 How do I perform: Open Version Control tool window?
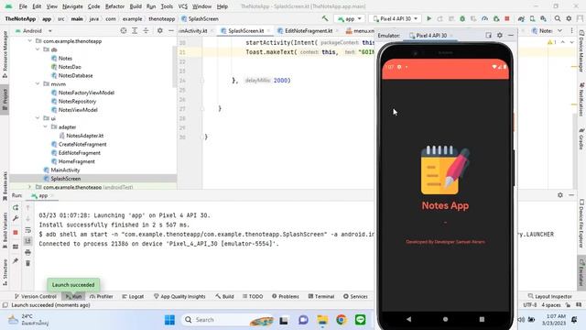click(35, 296)
